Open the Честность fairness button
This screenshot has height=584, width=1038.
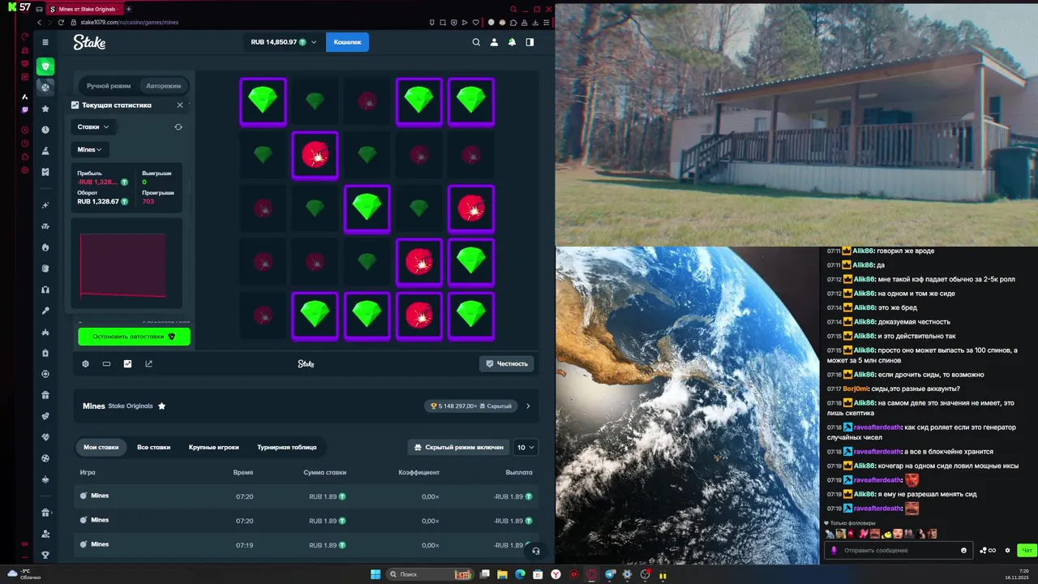tap(506, 363)
